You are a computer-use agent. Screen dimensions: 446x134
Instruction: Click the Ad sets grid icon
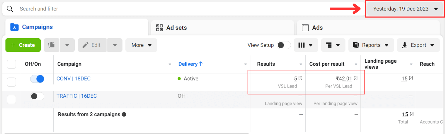[159, 28]
